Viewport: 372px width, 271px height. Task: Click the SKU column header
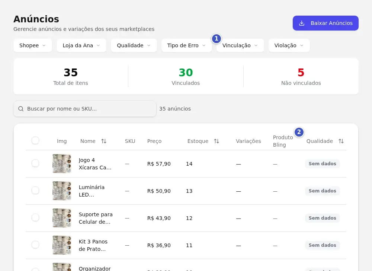(x=130, y=141)
